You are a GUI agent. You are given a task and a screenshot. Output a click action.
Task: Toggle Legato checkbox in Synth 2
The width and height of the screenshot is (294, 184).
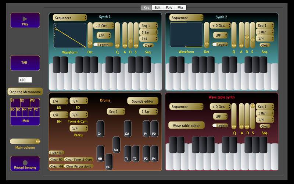point(214,45)
